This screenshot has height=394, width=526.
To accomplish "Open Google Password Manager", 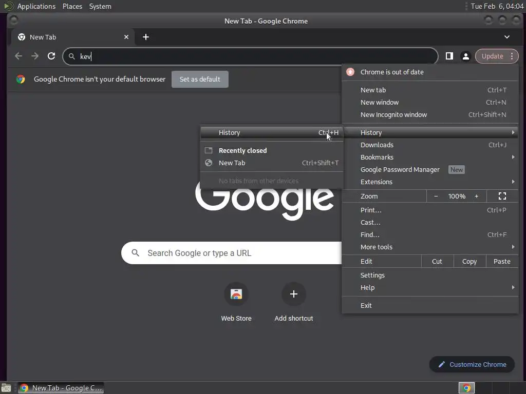I will [430, 169].
